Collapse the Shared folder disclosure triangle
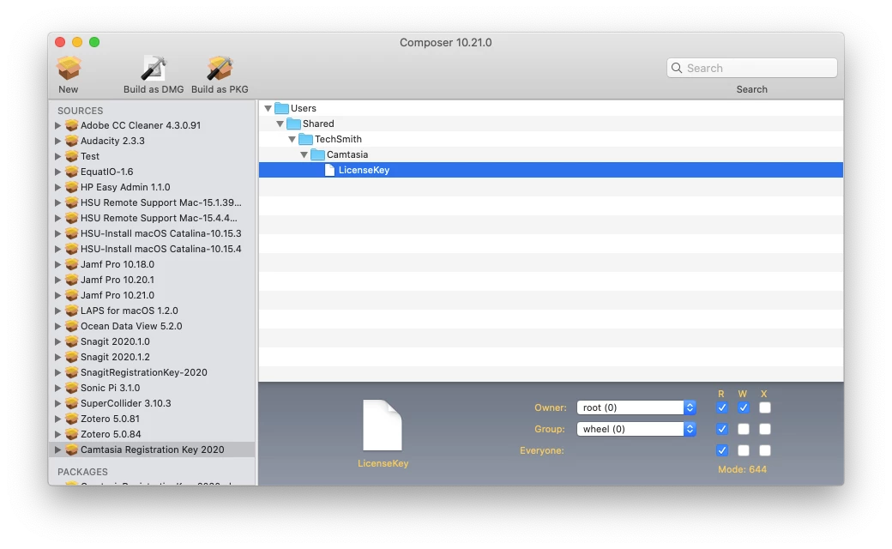Viewport: 892px width, 549px height. pos(280,124)
